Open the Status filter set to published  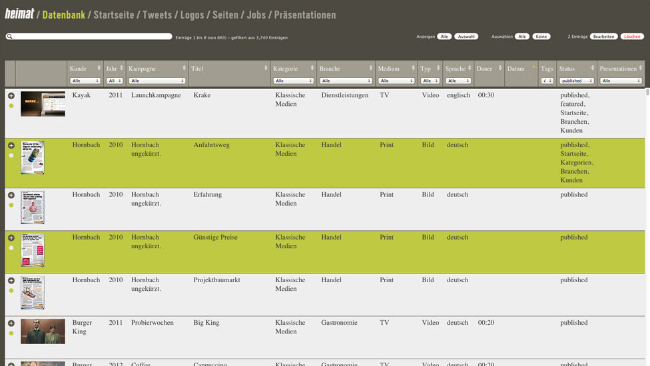(577, 81)
